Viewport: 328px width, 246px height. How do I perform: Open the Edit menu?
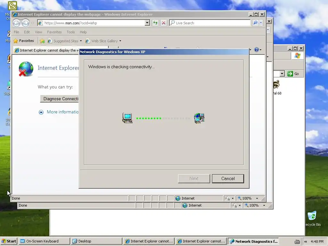click(27, 32)
